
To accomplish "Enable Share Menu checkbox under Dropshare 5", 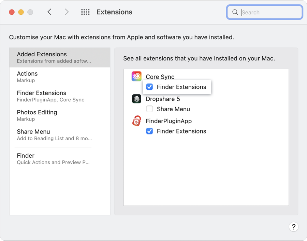I will point(150,109).
